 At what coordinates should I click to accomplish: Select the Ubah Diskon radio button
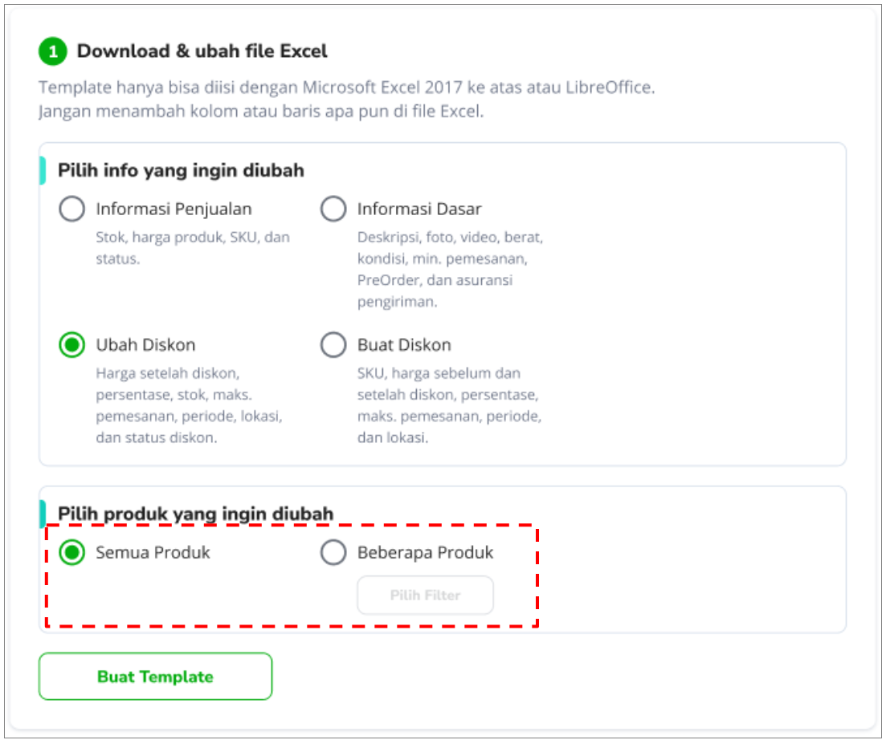pyautogui.click(x=71, y=345)
